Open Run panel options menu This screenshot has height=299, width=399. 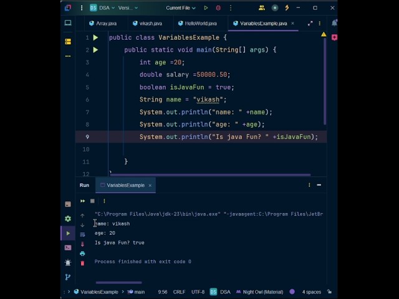(x=309, y=185)
